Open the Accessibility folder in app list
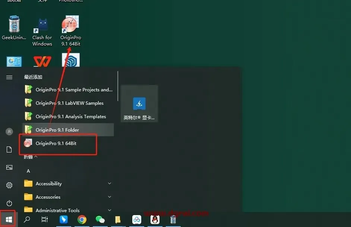Viewport: 351px width, 227px height. [x=68, y=183]
